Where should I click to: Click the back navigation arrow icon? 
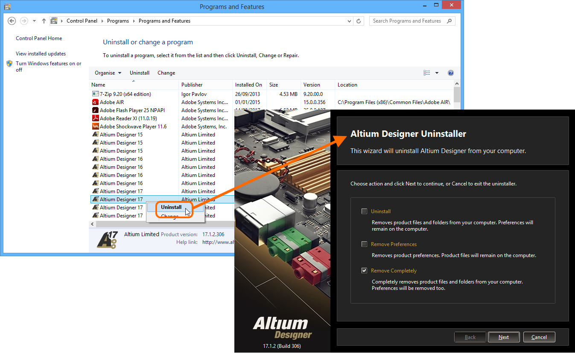[x=12, y=21]
